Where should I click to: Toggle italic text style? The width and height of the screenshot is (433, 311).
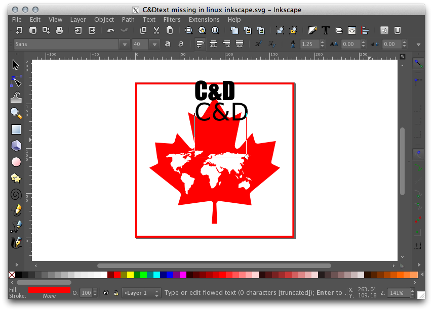pyautogui.click(x=181, y=44)
